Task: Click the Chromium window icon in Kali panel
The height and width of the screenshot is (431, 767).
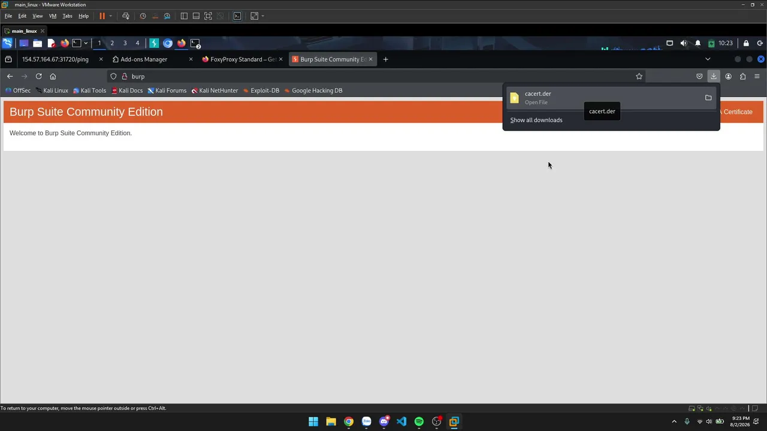Action: coord(168,43)
